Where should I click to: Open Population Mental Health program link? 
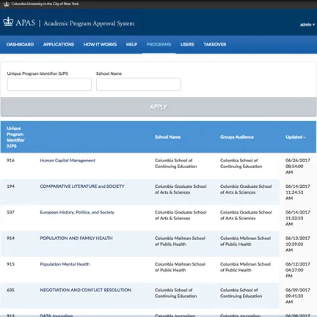(65, 264)
